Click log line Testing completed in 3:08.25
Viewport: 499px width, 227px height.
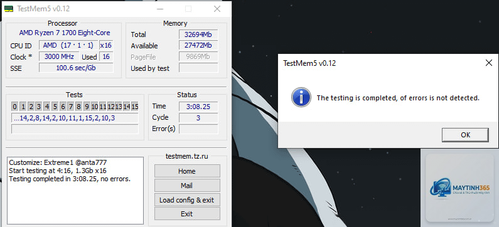pyautogui.click(x=70, y=179)
